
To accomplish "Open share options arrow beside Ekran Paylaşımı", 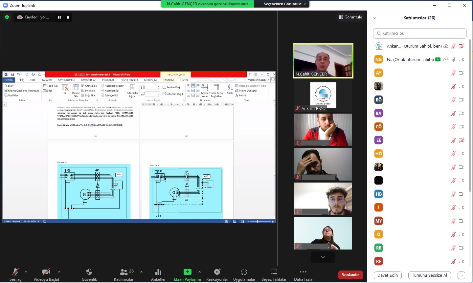I will coord(200,272).
